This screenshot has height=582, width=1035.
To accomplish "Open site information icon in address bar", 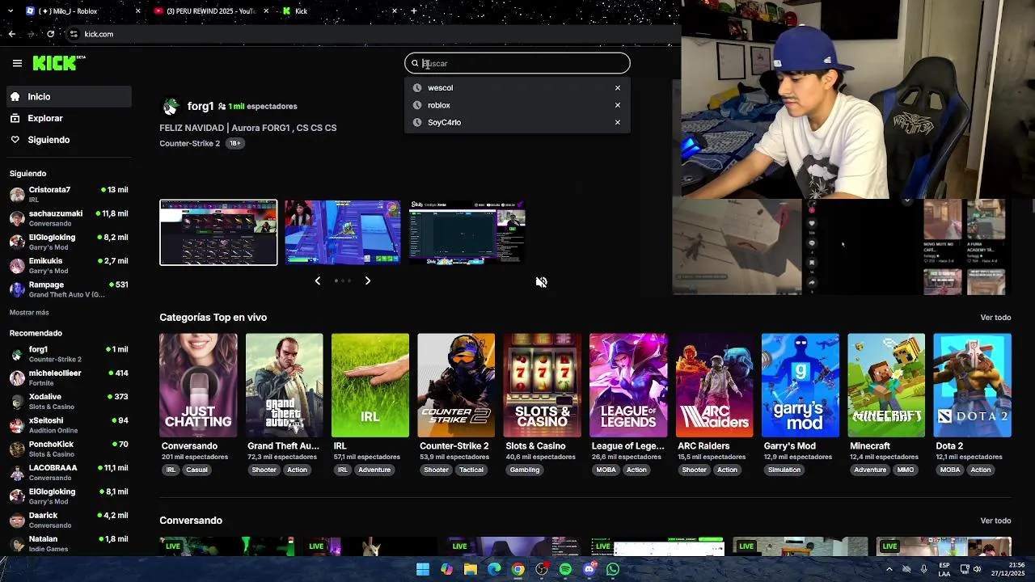I will point(74,34).
